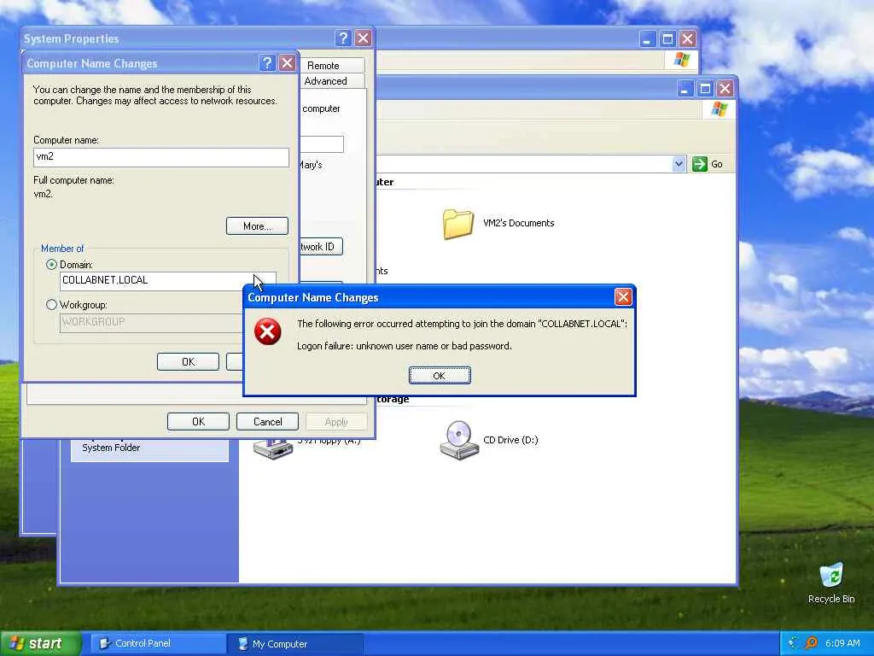Click the Network ID button
Screen dimensions: 874x656
click(321, 247)
